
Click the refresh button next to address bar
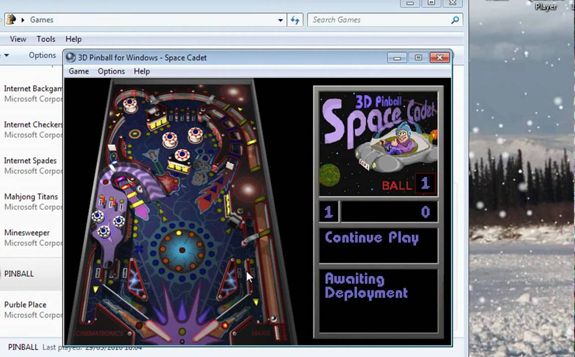click(x=295, y=20)
